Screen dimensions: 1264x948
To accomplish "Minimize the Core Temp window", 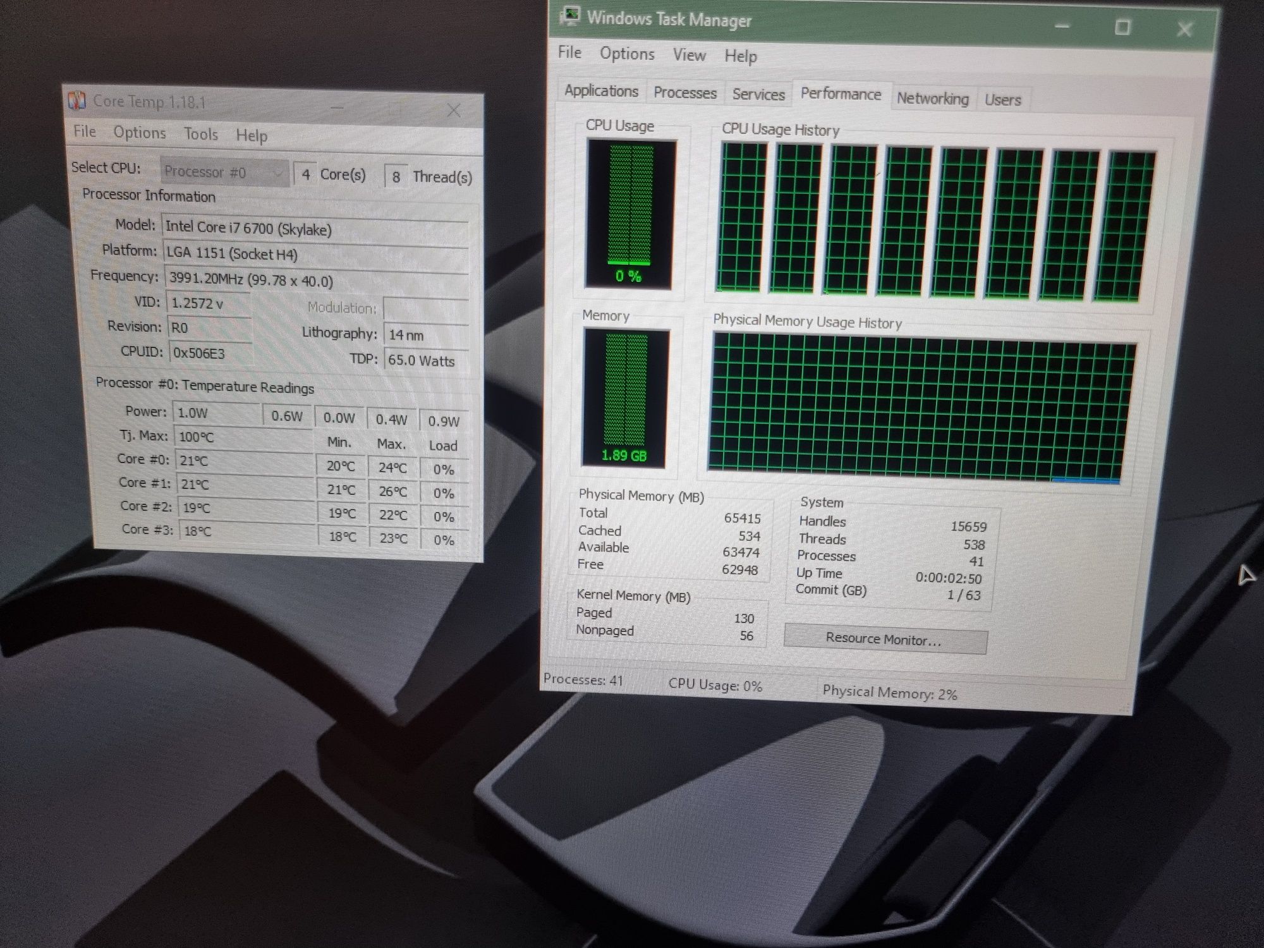I will pos(337,108).
